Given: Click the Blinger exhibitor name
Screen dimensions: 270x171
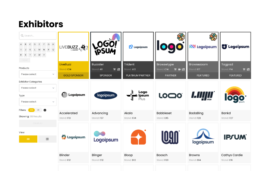Looking at the screenshot, I should pos(97,155).
